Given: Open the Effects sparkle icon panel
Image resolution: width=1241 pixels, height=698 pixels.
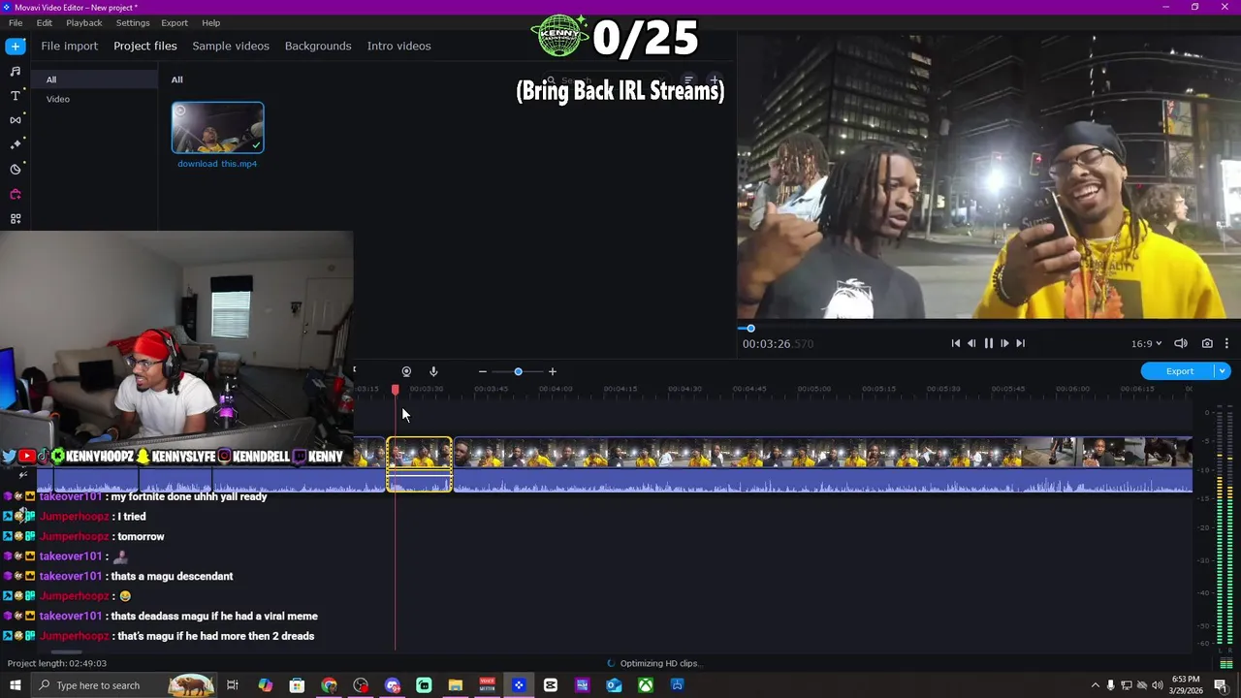Looking at the screenshot, I should tap(16, 144).
